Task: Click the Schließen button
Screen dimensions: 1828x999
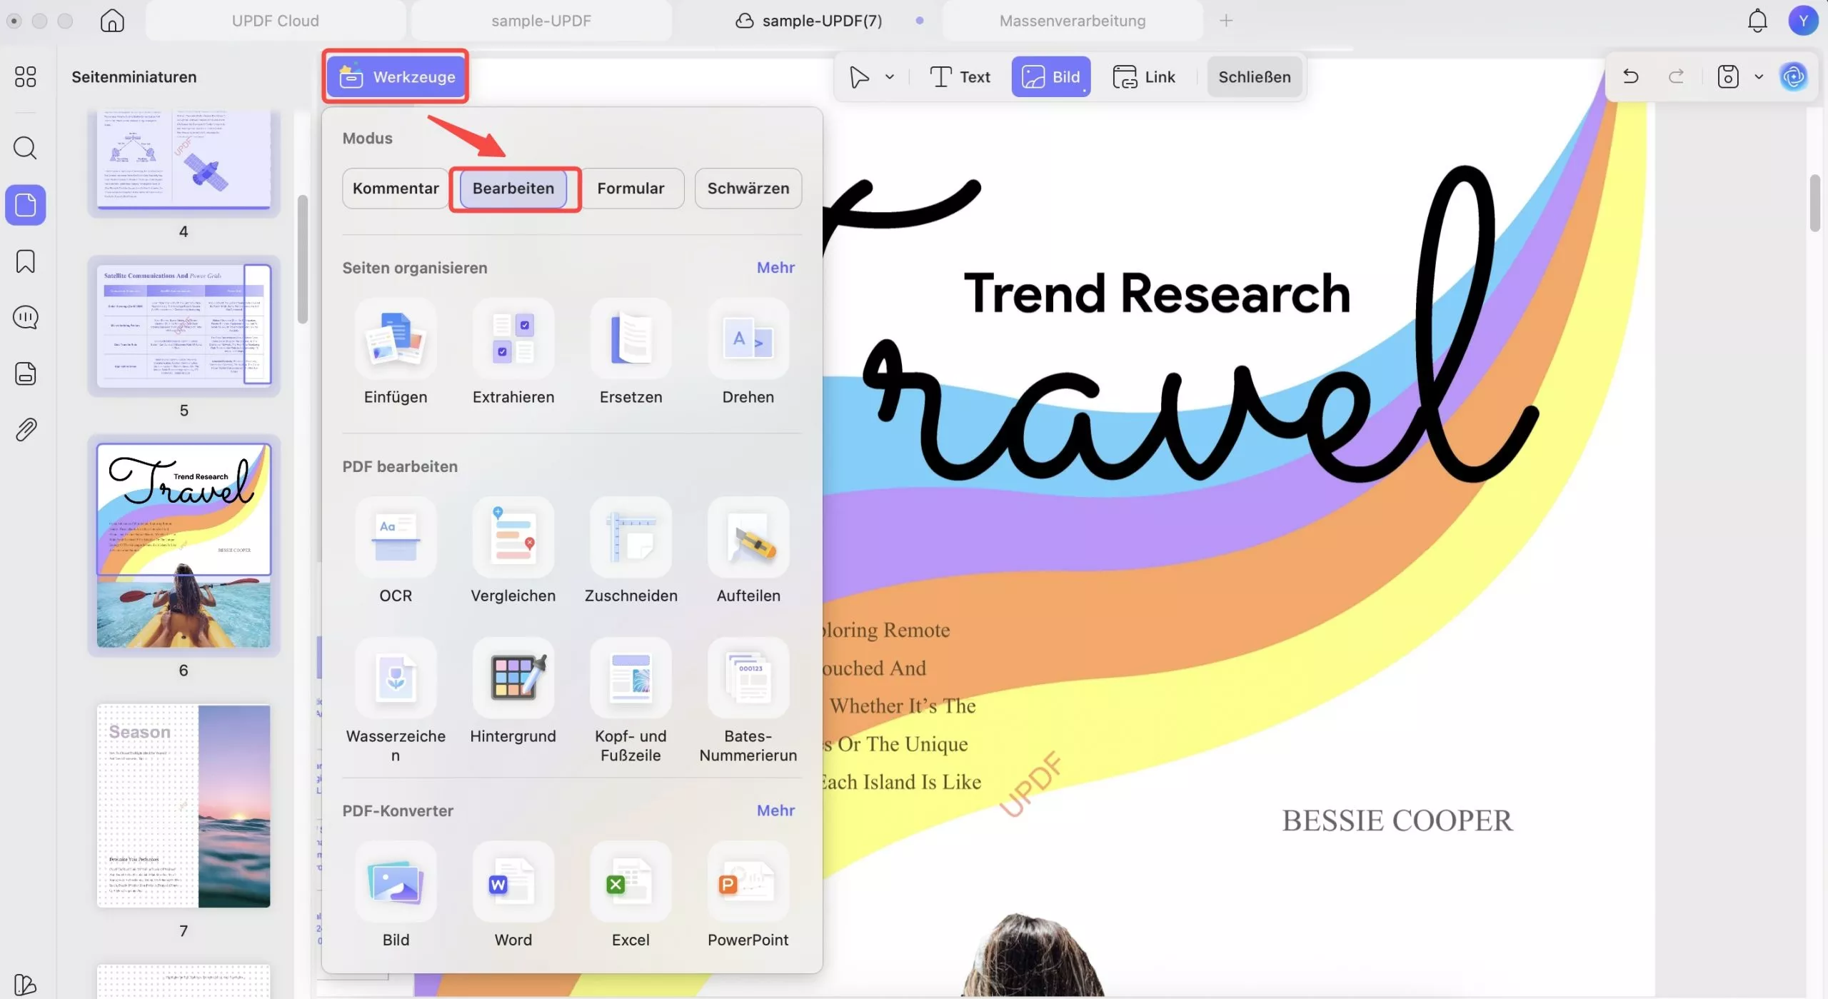Action: [x=1254, y=77]
